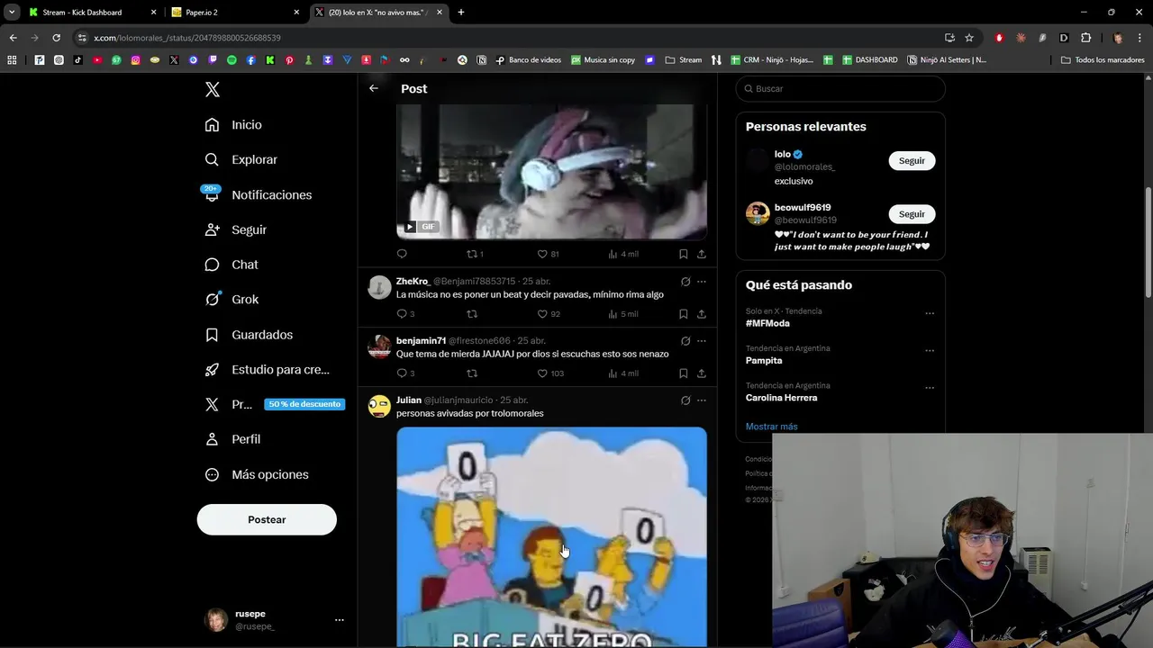The height and width of the screenshot is (648, 1153).
Task: Expand Chrome tab search dropdown
Action: click(12, 12)
